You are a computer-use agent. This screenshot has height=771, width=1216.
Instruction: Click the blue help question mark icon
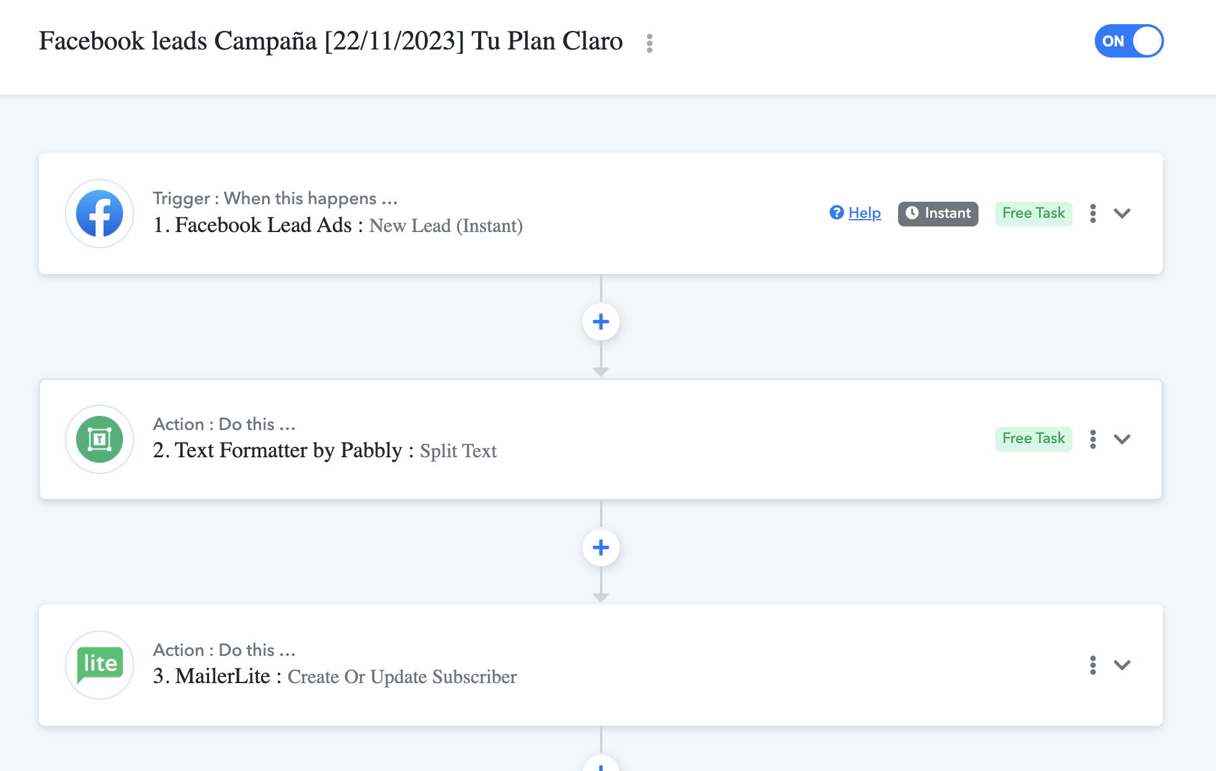[x=837, y=213]
